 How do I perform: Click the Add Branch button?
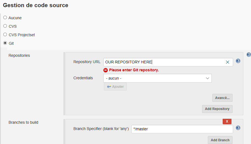[x=220, y=140]
